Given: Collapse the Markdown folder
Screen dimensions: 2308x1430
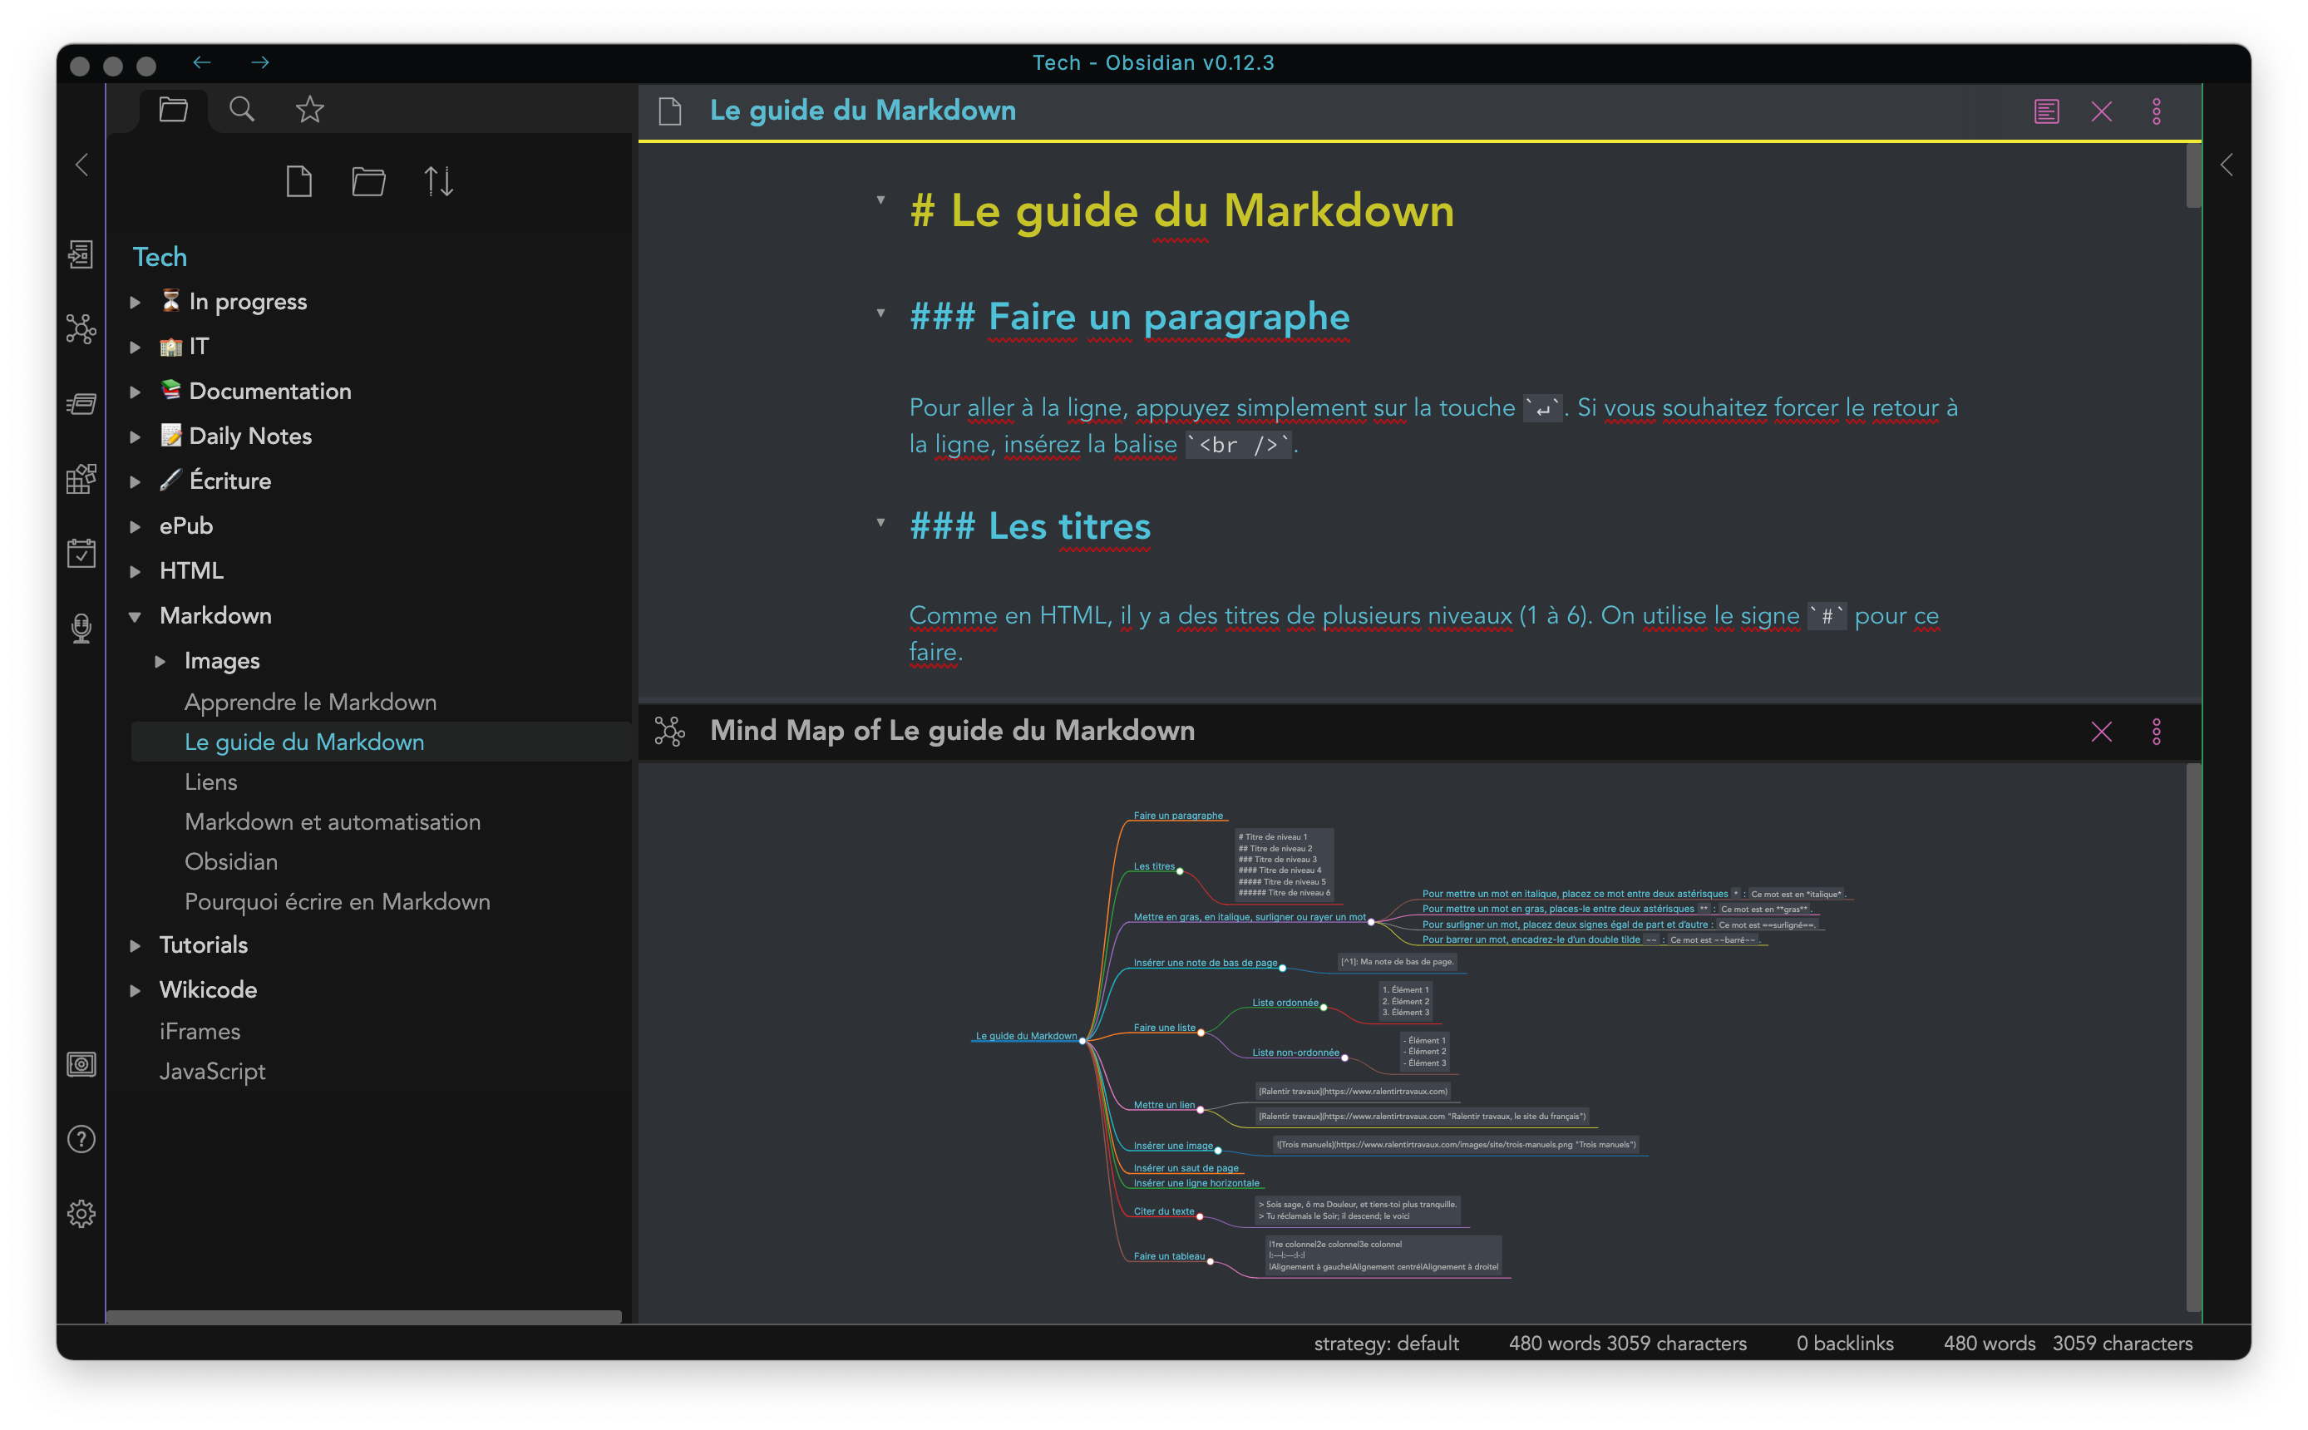Looking at the screenshot, I should pos(136,617).
